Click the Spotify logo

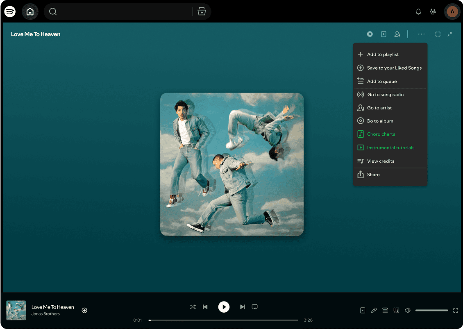click(x=10, y=11)
